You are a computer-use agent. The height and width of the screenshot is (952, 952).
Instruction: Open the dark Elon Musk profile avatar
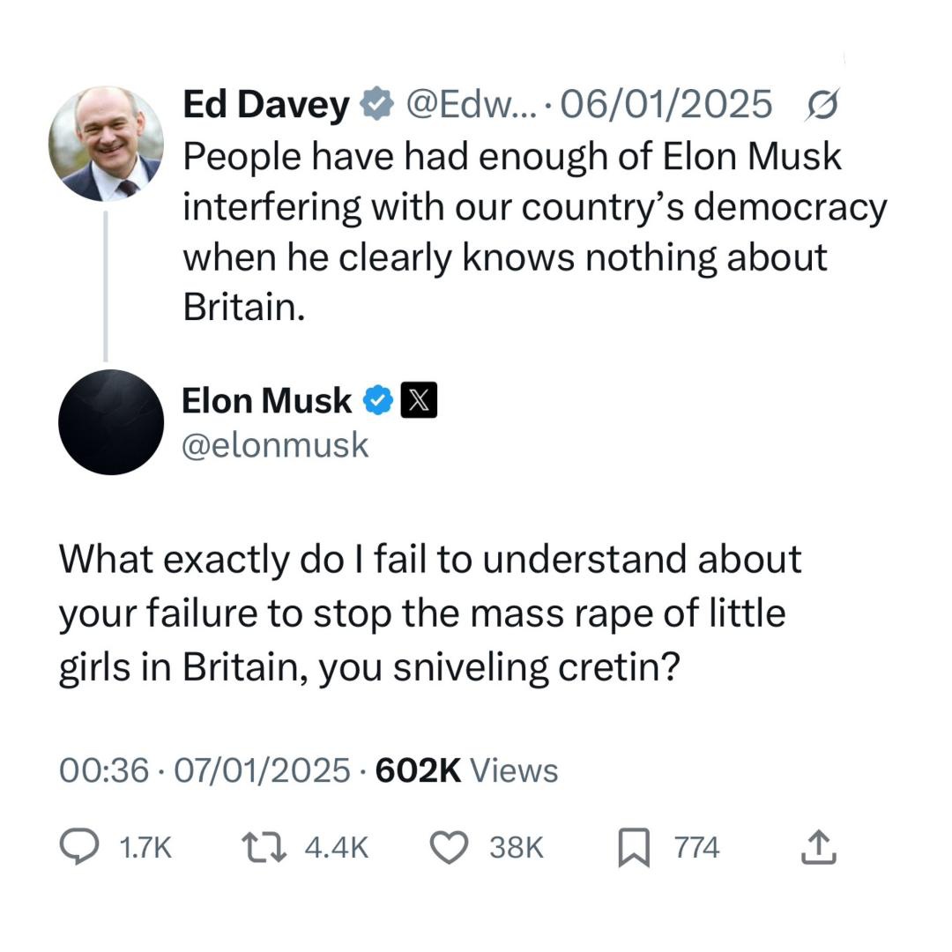(111, 422)
